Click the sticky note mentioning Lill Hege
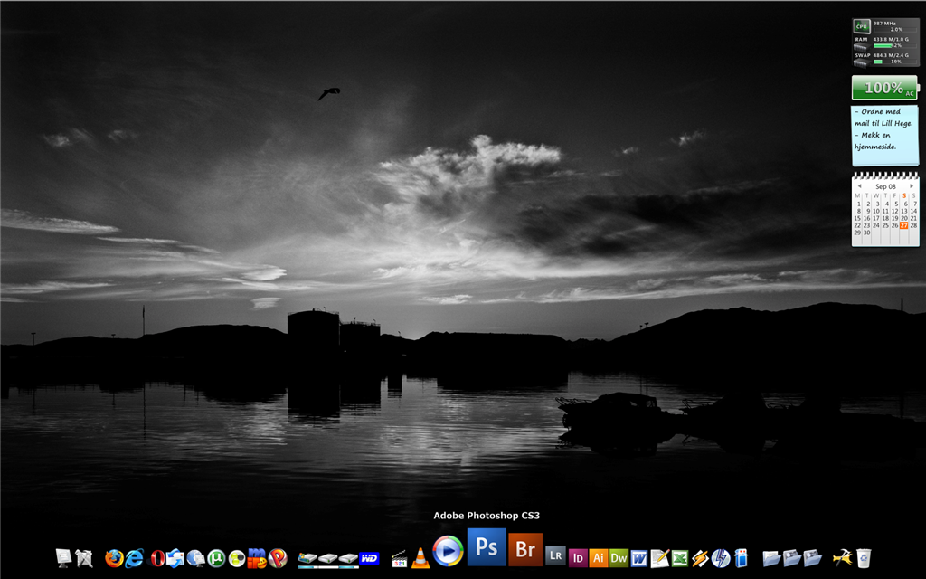Viewport: 926px width, 579px height. coord(884,135)
